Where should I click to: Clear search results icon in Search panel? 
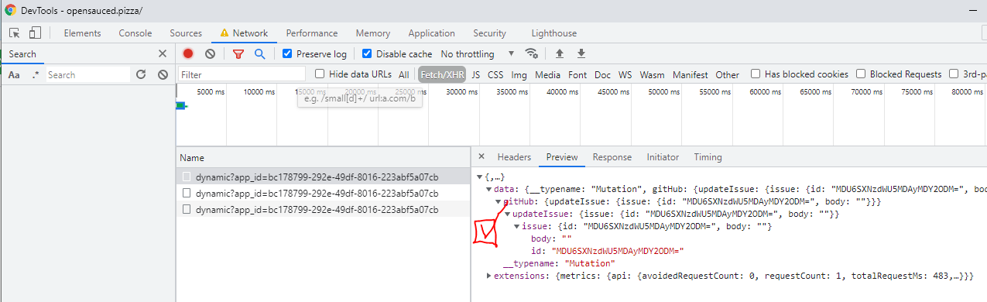[x=163, y=75]
